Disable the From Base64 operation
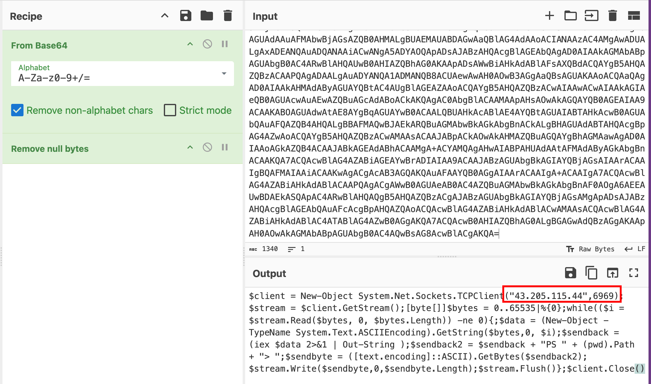The image size is (651, 384). pyautogui.click(x=207, y=44)
